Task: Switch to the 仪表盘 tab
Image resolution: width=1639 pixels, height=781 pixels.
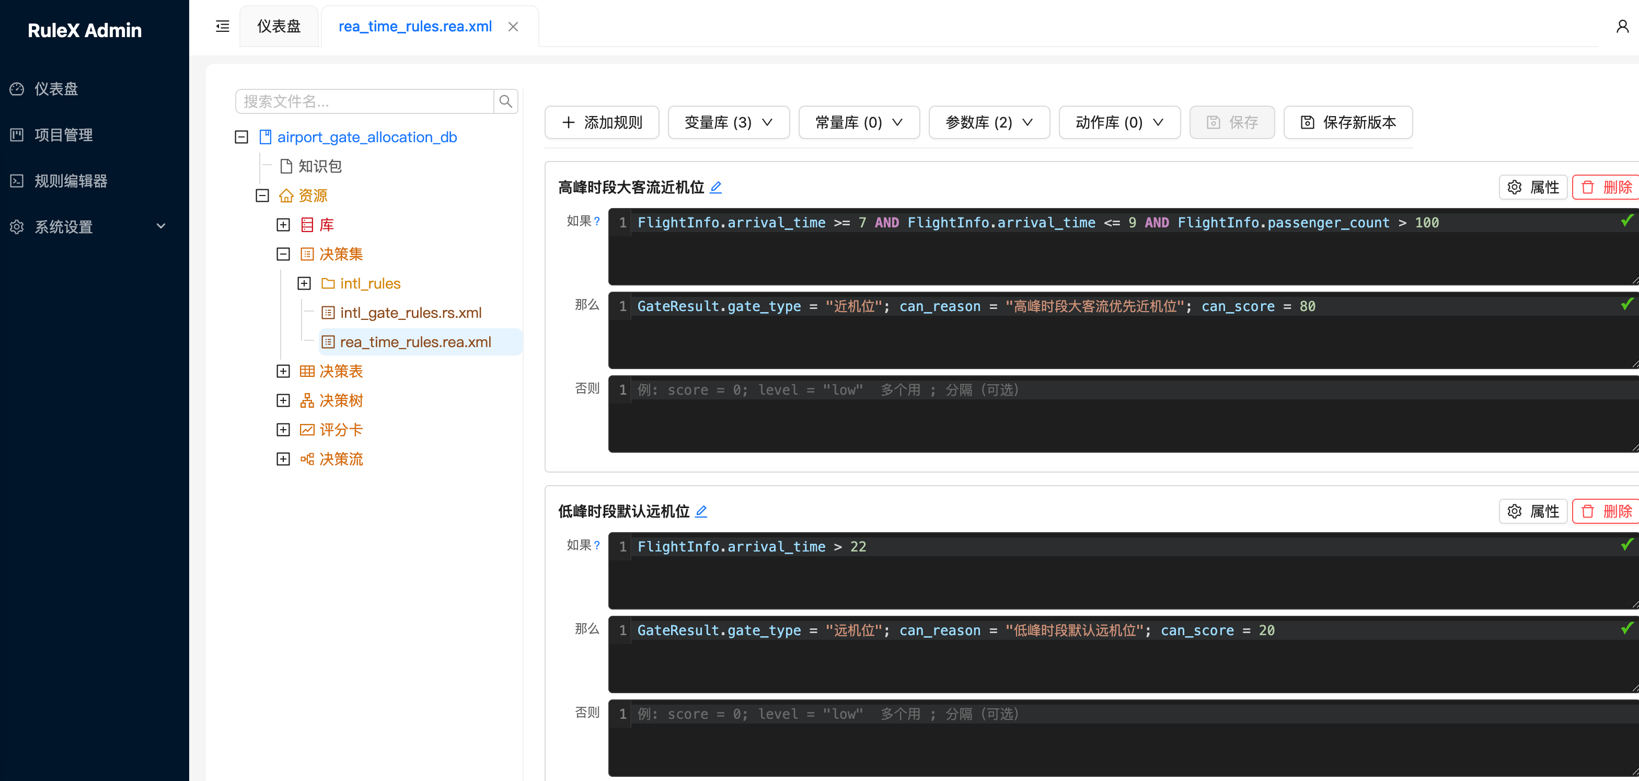Action: (279, 26)
